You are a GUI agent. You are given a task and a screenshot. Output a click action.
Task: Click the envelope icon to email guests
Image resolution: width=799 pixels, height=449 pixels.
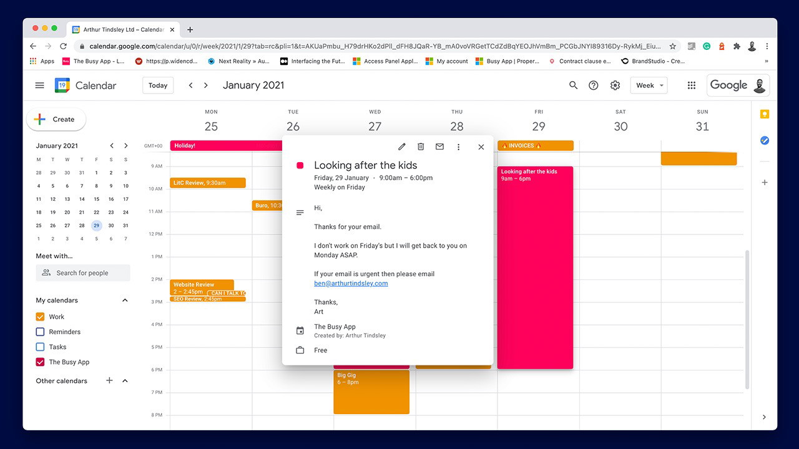point(439,147)
